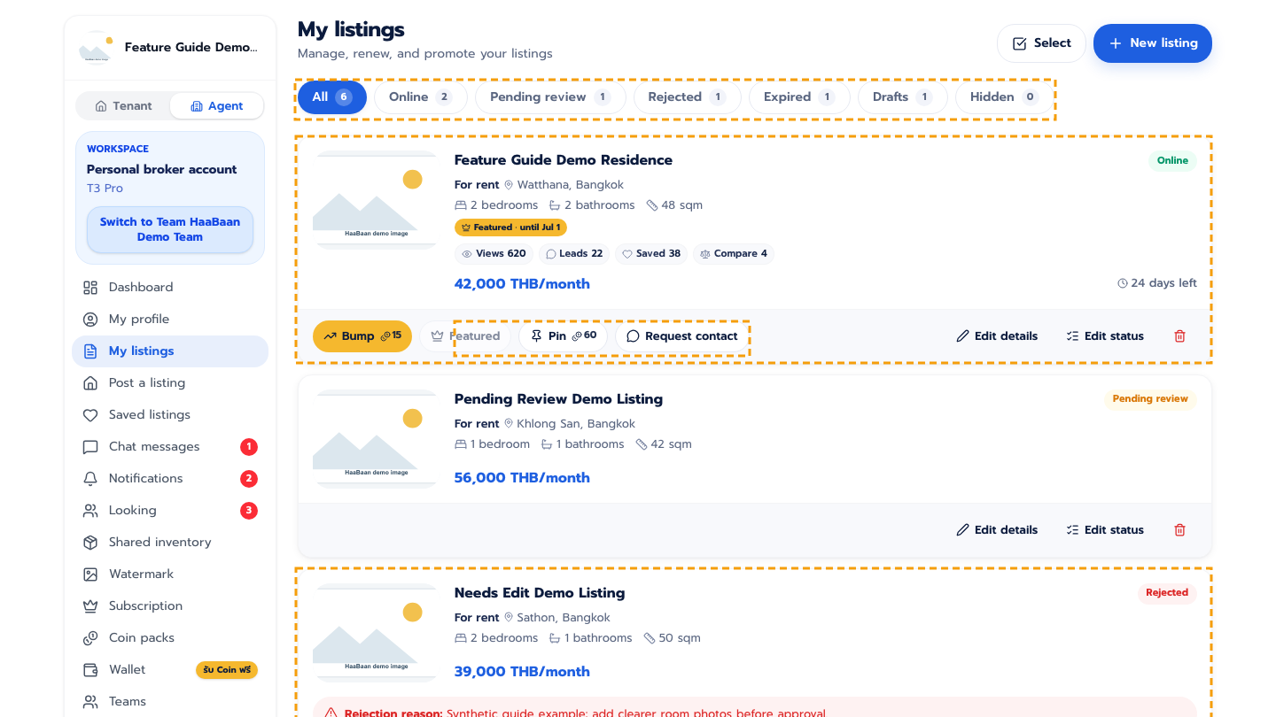The image size is (1276, 717).
Task: Enable listing selection with Select button
Action: [1041, 43]
